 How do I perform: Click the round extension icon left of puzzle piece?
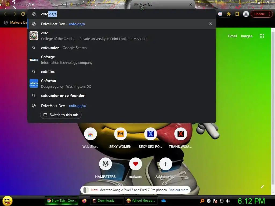point(220,14)
